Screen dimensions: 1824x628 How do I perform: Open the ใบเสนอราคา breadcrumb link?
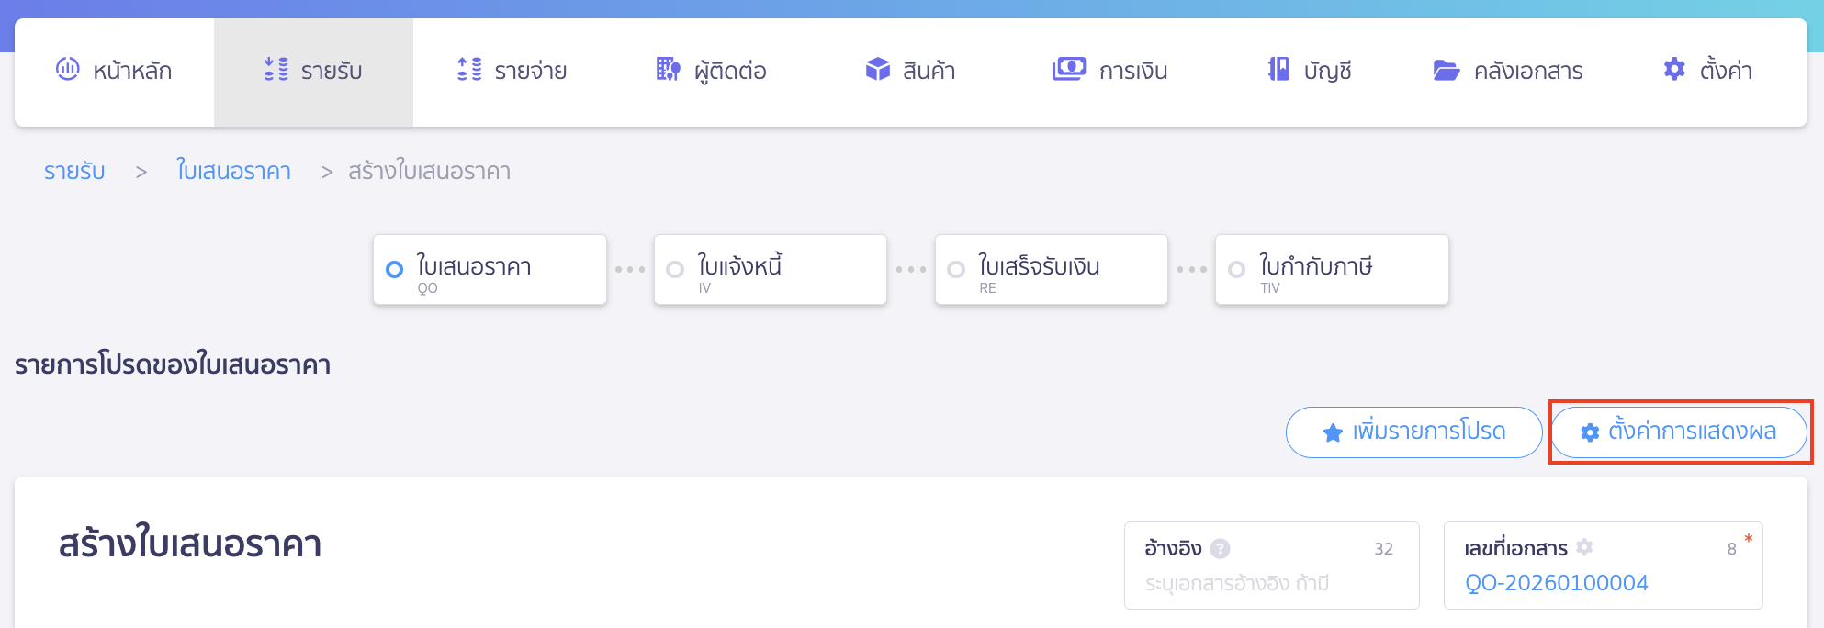click(x=233, y=171)
